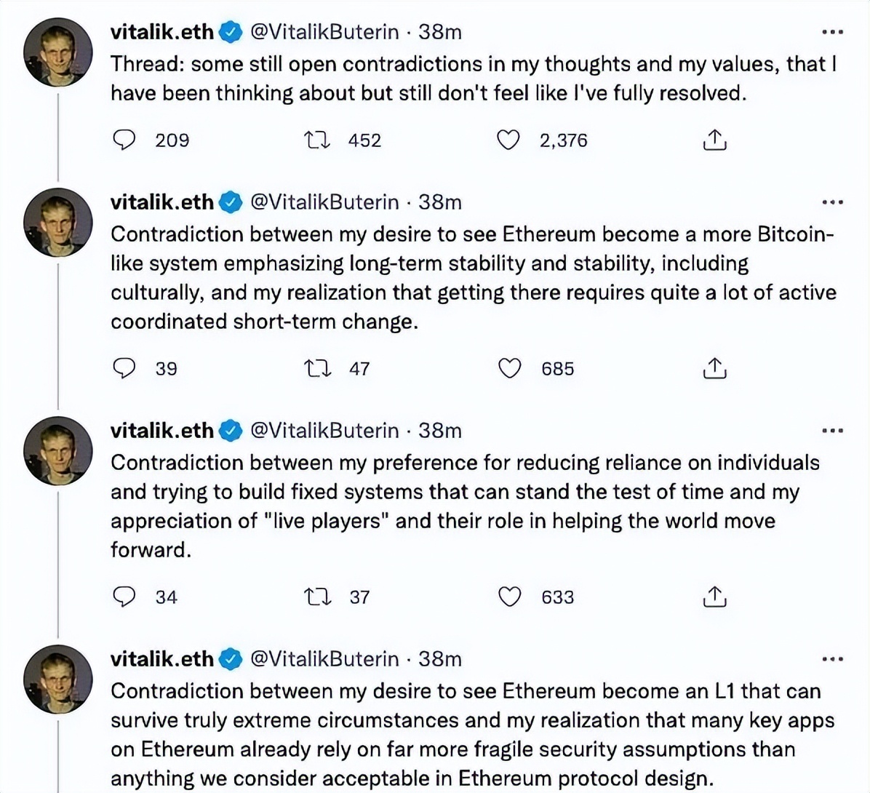Reply to the thread's opening tweet

[x=125, y=140]
